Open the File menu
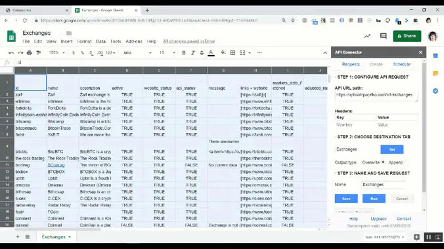 (26, 41)
